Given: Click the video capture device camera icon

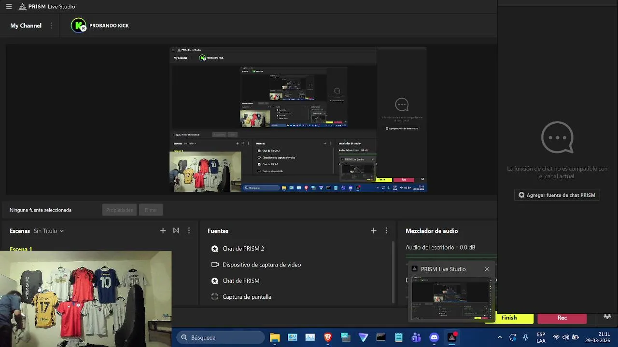Looking at the screenshot, I should tap(215, 265).
